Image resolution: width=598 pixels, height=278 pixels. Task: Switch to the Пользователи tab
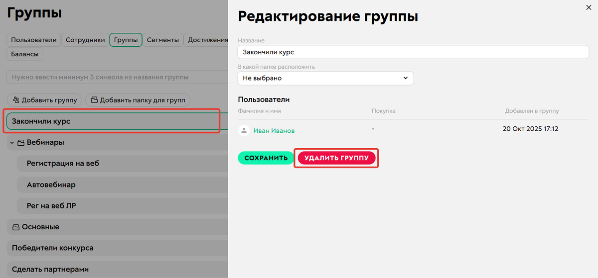click(34, 40)
